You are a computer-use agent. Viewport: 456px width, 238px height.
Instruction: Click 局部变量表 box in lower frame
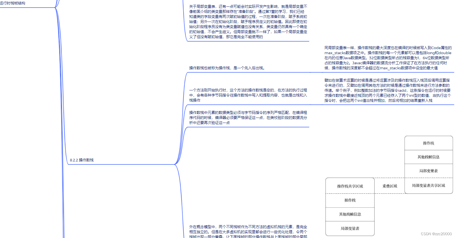coord(350,228)
